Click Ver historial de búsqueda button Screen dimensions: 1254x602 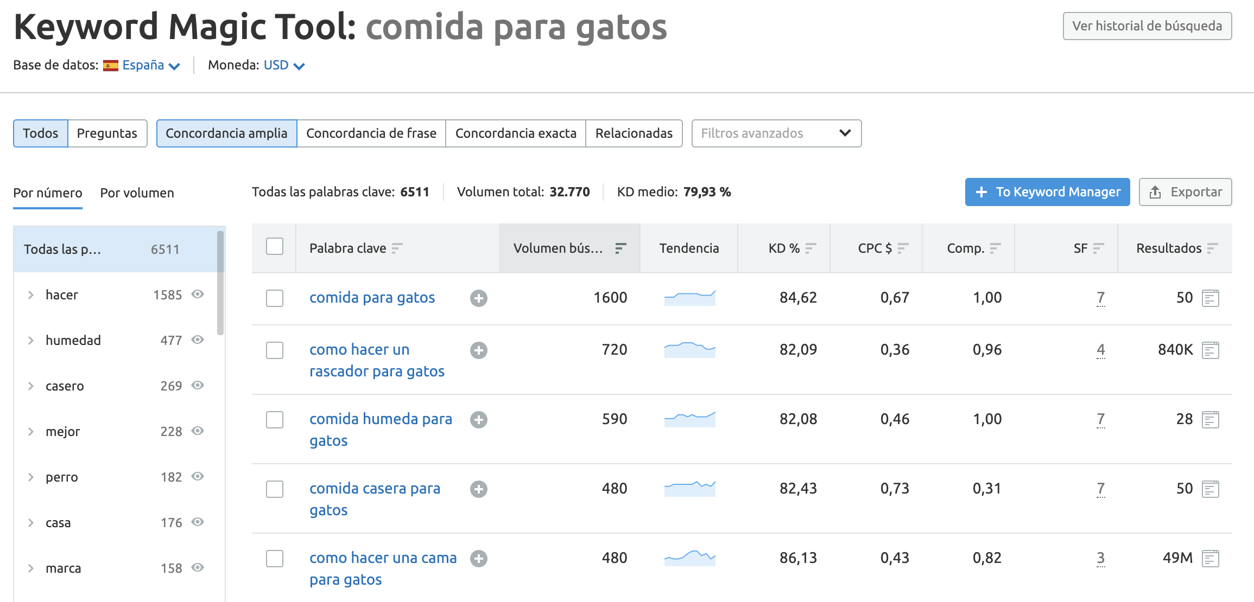1147,26
